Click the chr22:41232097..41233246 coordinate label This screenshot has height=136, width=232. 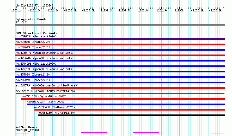click(34, 6)
